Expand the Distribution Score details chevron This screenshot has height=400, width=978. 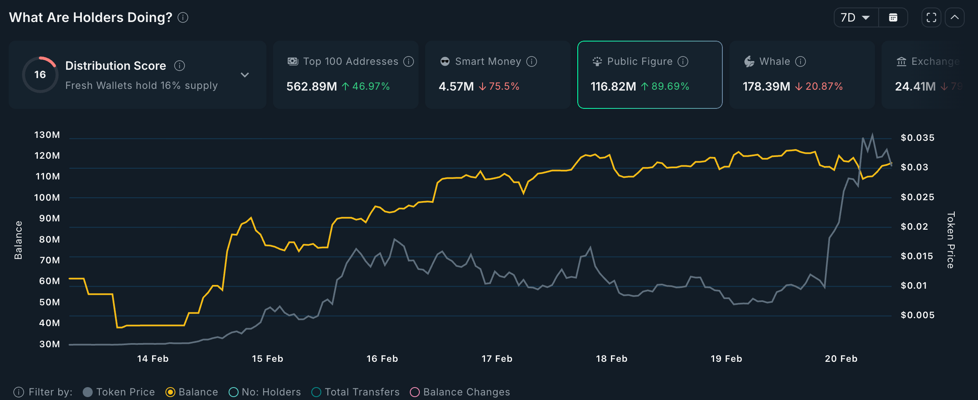(x=245, y=75)
